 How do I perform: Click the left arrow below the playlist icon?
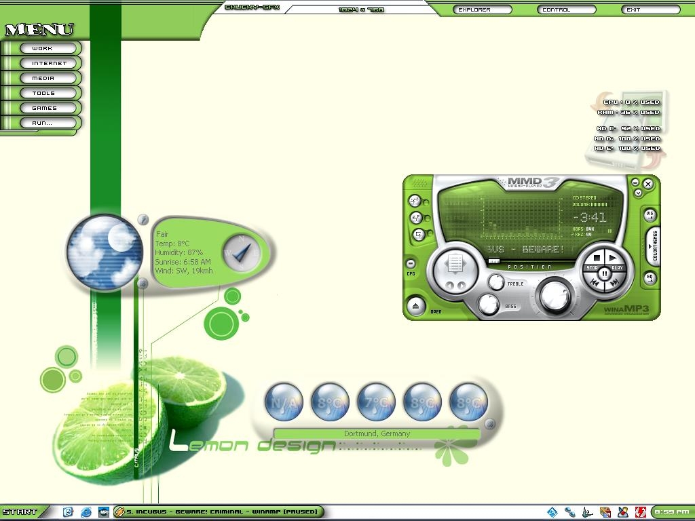click(450, 286)
